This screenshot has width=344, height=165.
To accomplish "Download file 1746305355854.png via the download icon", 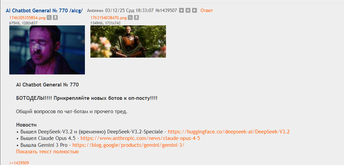I will [55, 17].
